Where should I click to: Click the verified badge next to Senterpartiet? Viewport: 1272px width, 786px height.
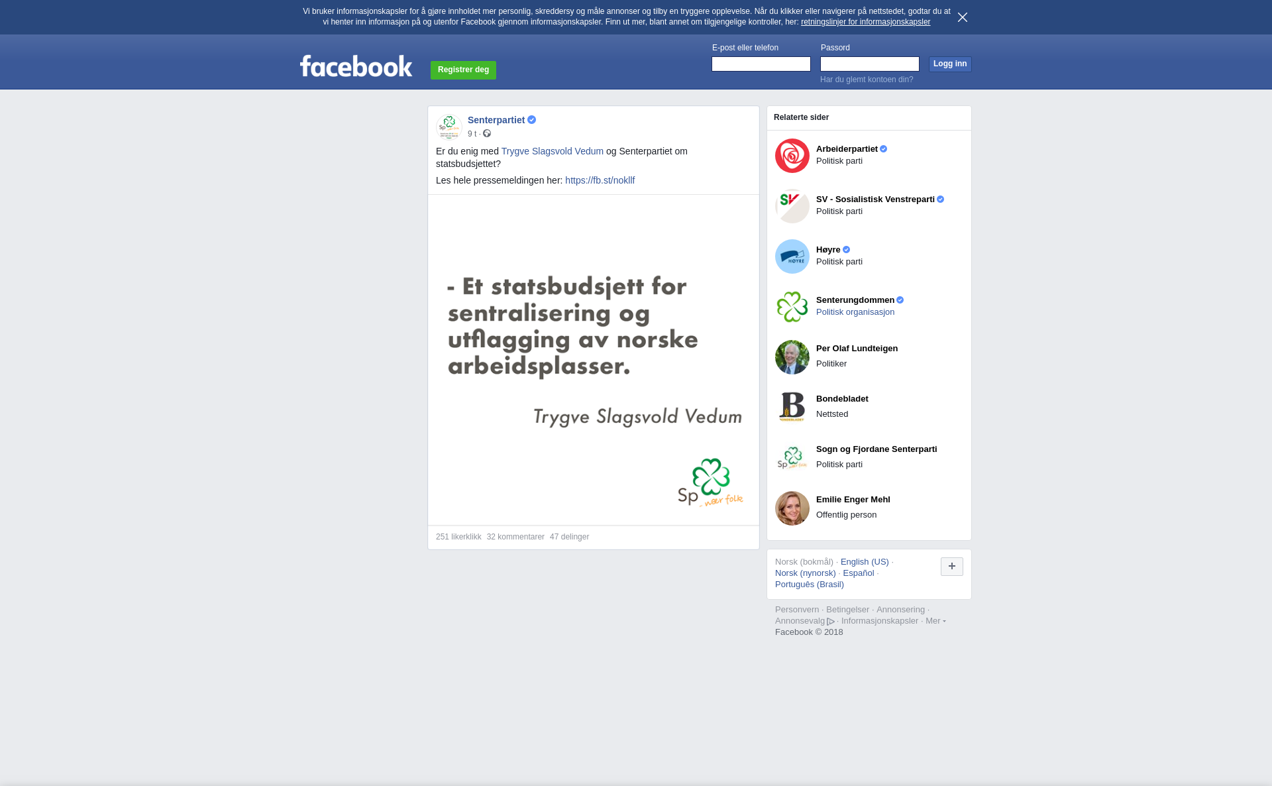(x=531, y=120)
